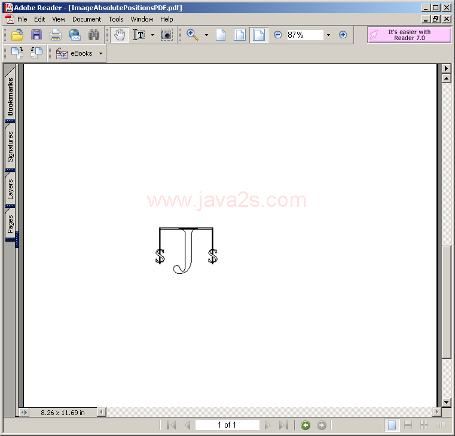Open the View menu
The height and width of the screenshot is (436, 455).
point(59,19)
